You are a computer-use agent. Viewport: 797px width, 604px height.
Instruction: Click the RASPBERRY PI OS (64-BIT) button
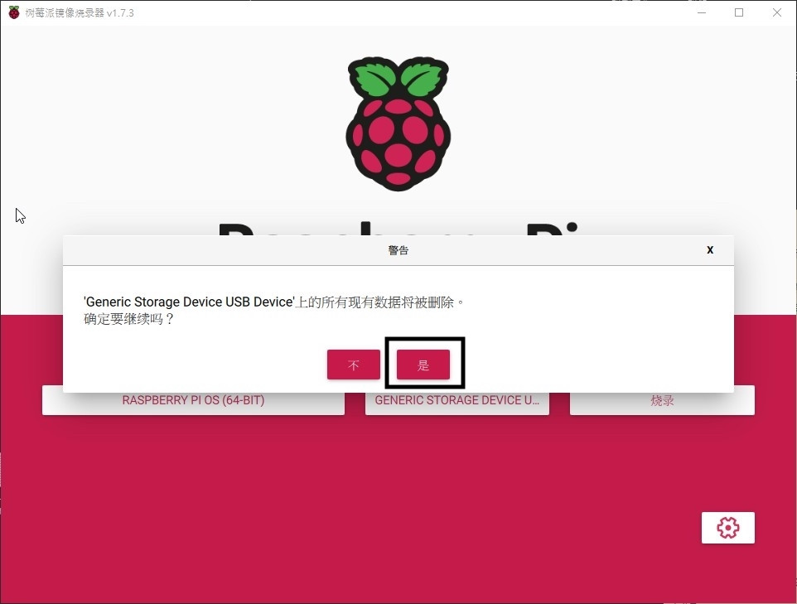tap(193, 401)
